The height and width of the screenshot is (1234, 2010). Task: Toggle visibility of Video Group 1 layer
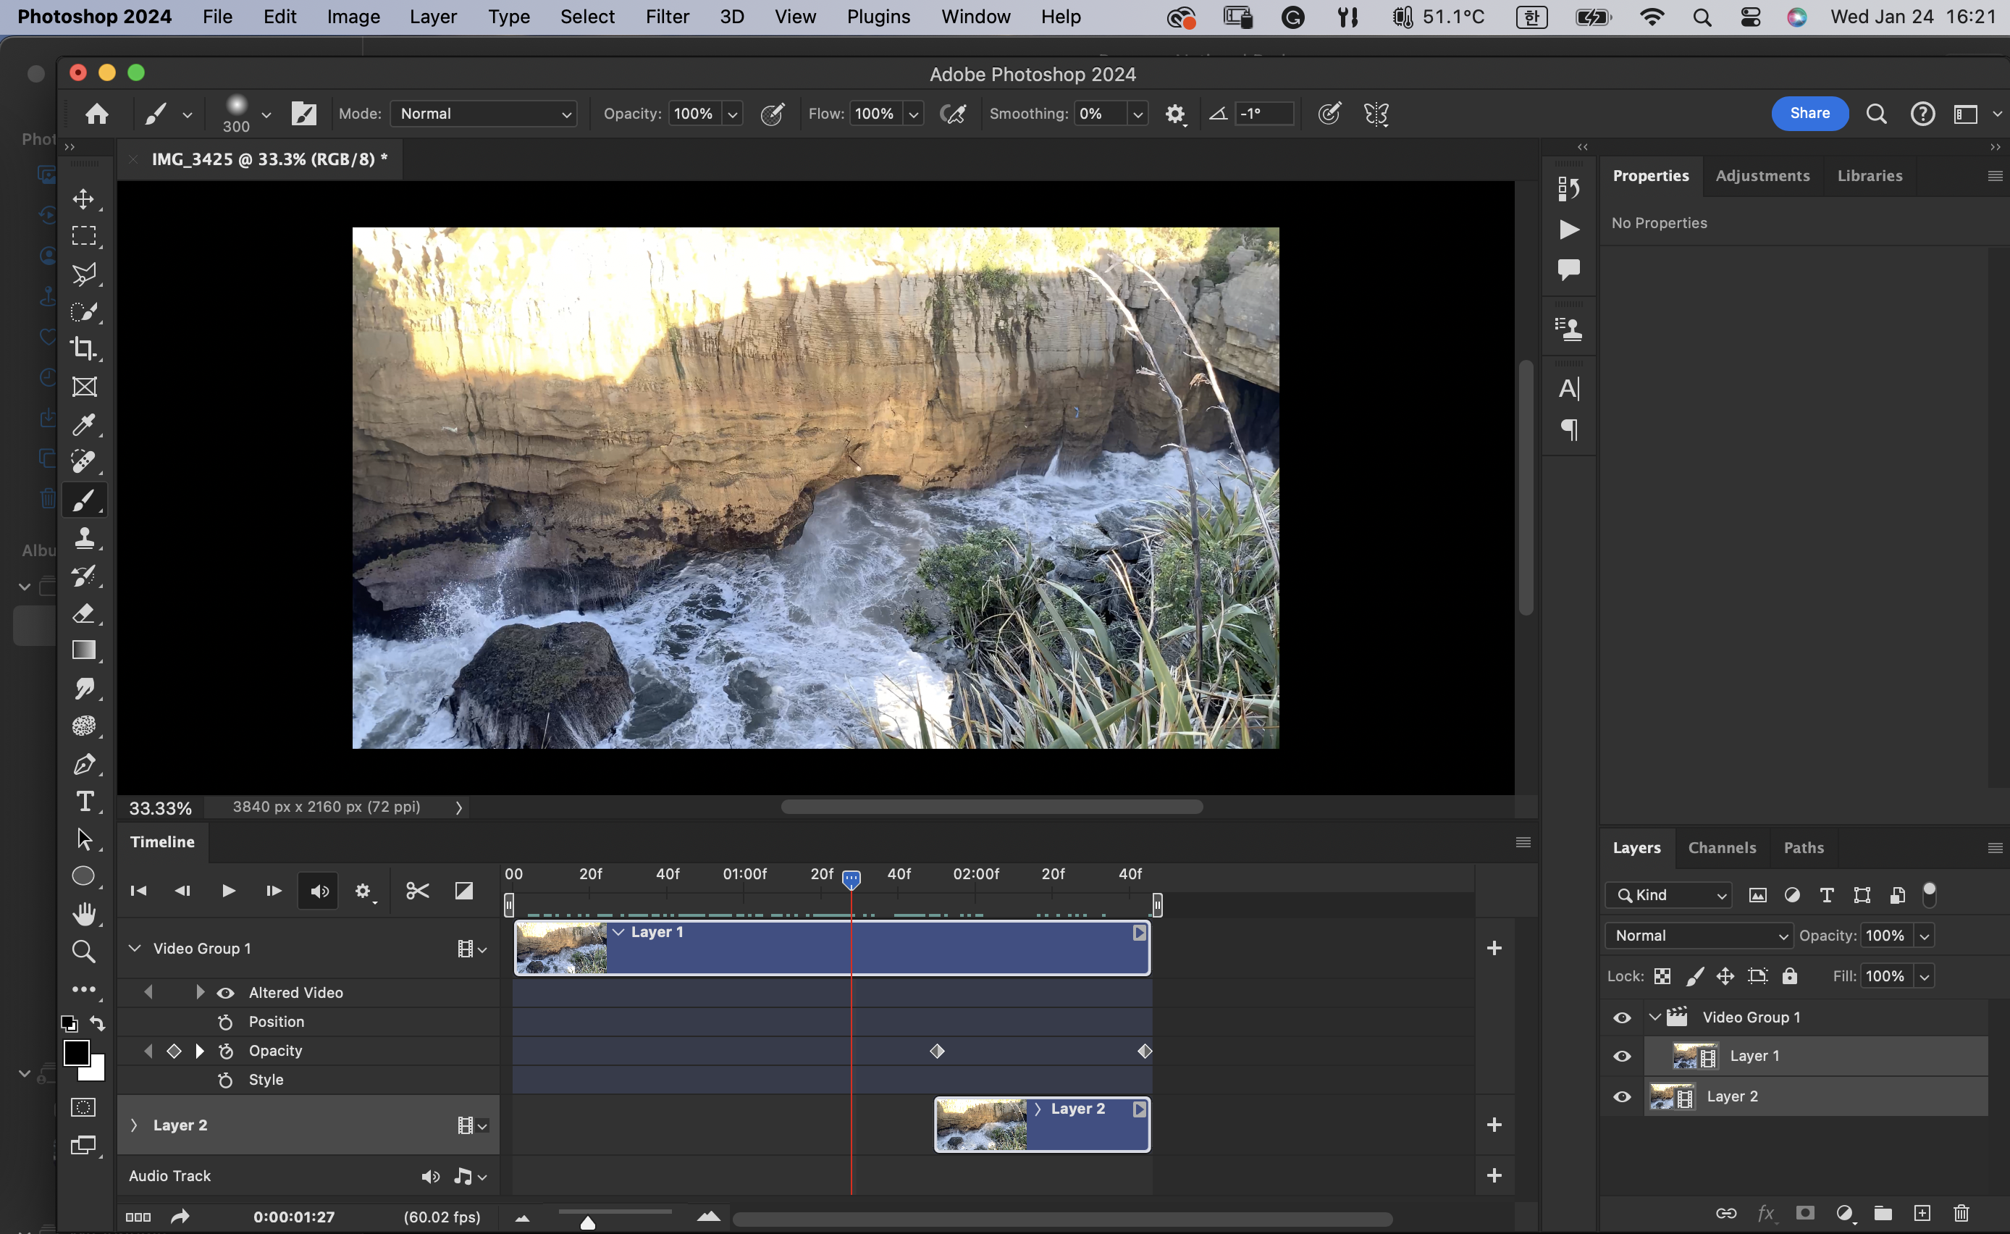tap(1622, 1017)
